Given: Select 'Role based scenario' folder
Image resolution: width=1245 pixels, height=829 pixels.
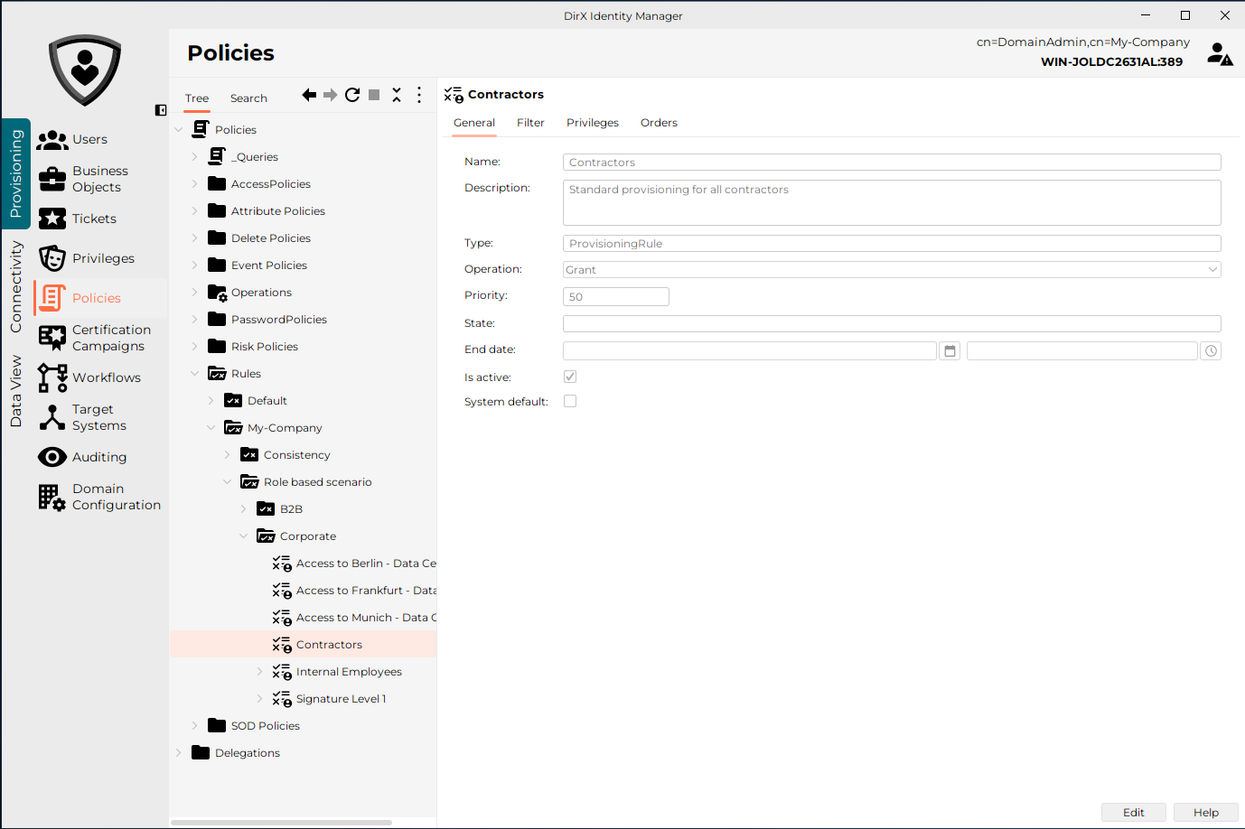Looking at the screenshot, I should [x=318, y=482].
